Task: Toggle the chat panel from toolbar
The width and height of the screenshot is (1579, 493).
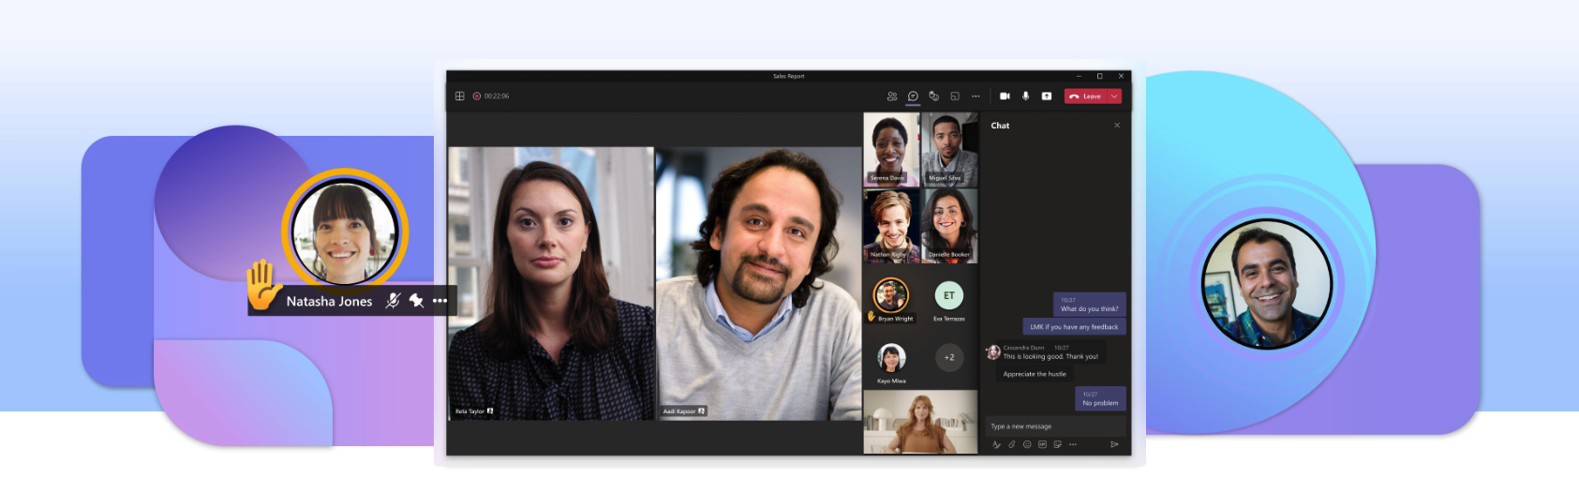Action: [x=913, y=97]
